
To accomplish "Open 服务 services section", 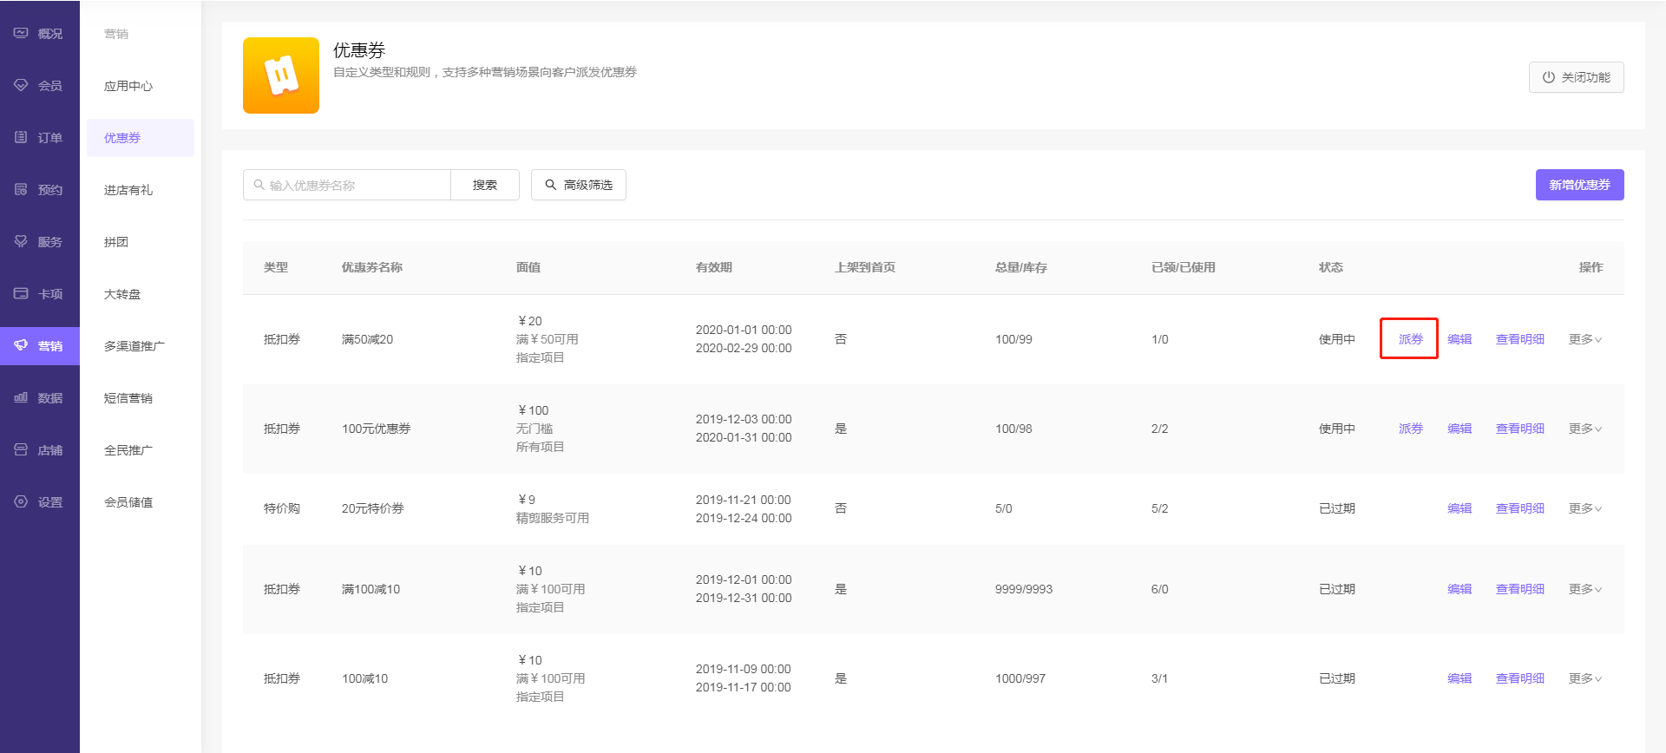I will pos(40,242).
